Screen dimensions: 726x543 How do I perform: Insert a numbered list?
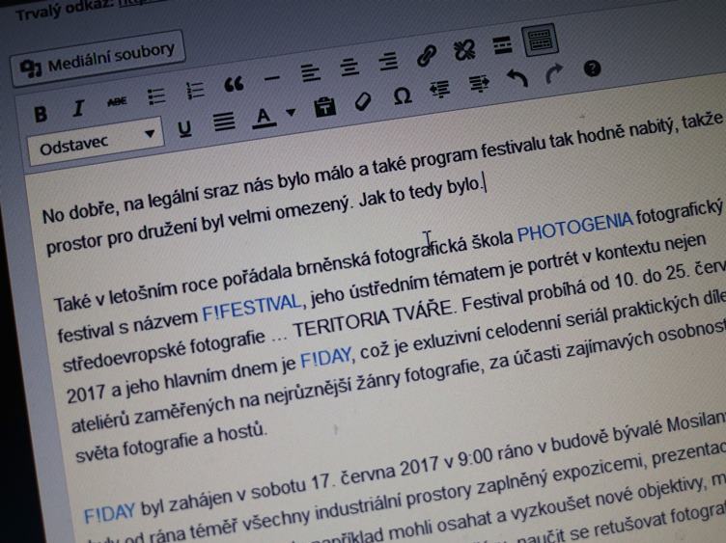(x=194, y=91)
